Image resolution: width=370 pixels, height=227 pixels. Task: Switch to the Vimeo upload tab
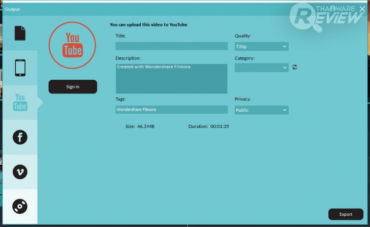20,172
